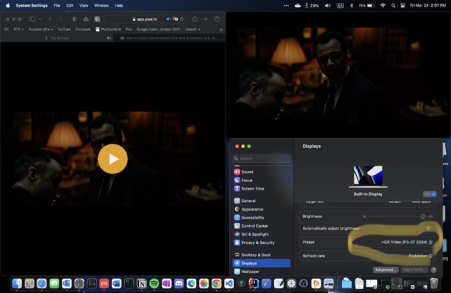The width and height of the screenshot is (451, 293).
Task: Select Accessibility in settings sidebar
Action: click(261, 218)
